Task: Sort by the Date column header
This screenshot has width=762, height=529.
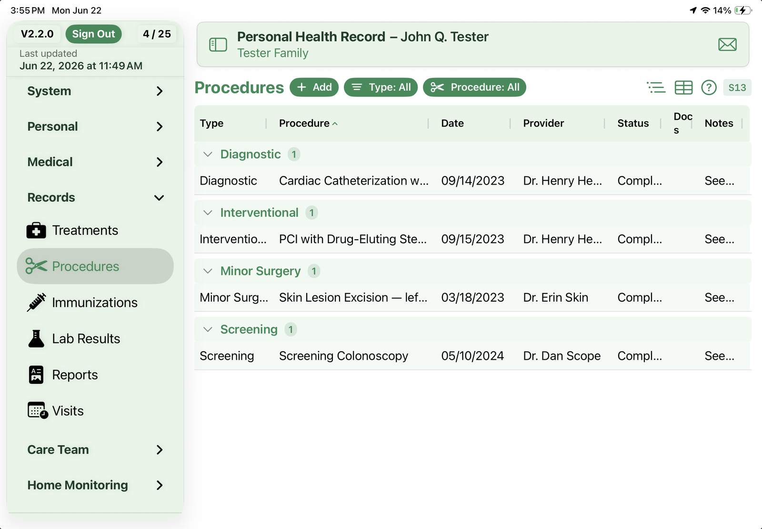Action: [452, 123]
